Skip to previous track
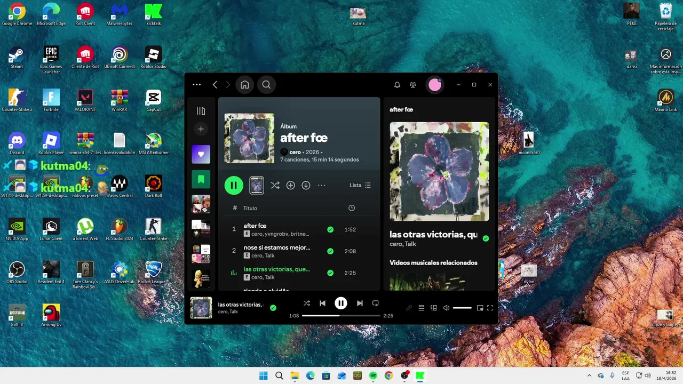Image resolution: width=683 pixels, height=384 pixels. (322, 303)
